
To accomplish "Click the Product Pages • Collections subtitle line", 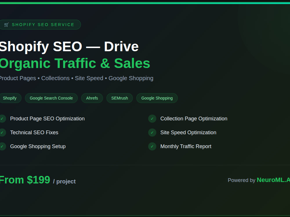I will coord(76,78).
